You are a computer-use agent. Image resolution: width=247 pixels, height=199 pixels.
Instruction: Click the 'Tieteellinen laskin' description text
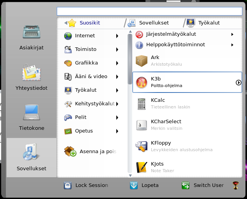coord(170,107)
